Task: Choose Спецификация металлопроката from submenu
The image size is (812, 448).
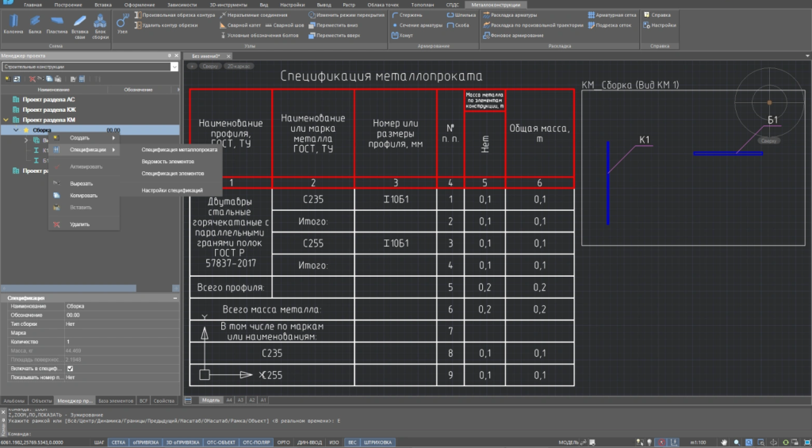Action: (x=179, y=149)
